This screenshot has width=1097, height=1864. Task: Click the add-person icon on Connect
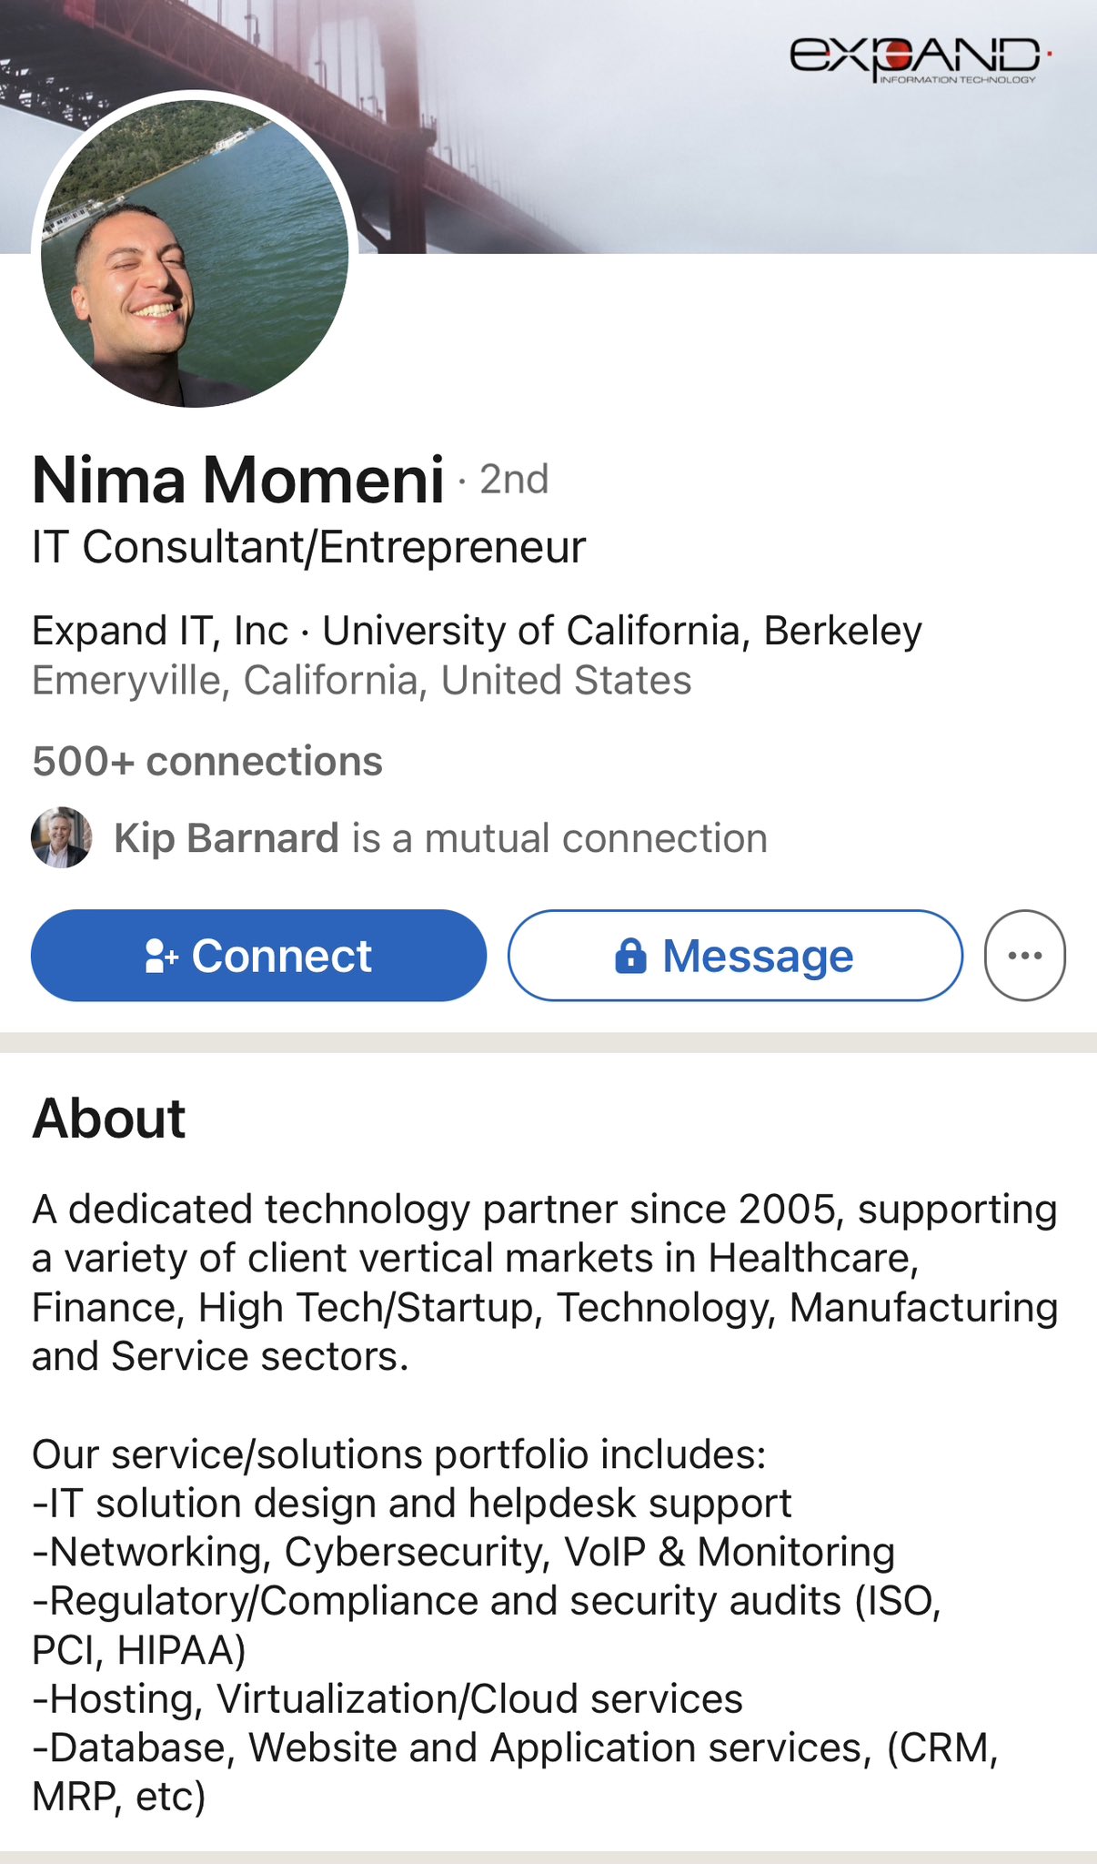tap(162, 956)
